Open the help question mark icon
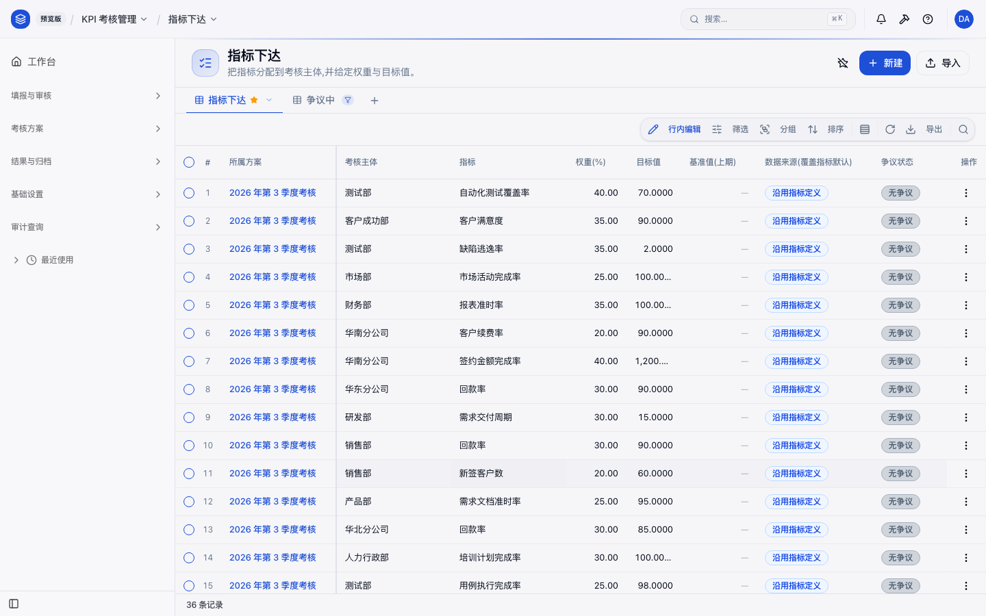The width and height of the screenshot is (986, 616). (x=928, y=19)
